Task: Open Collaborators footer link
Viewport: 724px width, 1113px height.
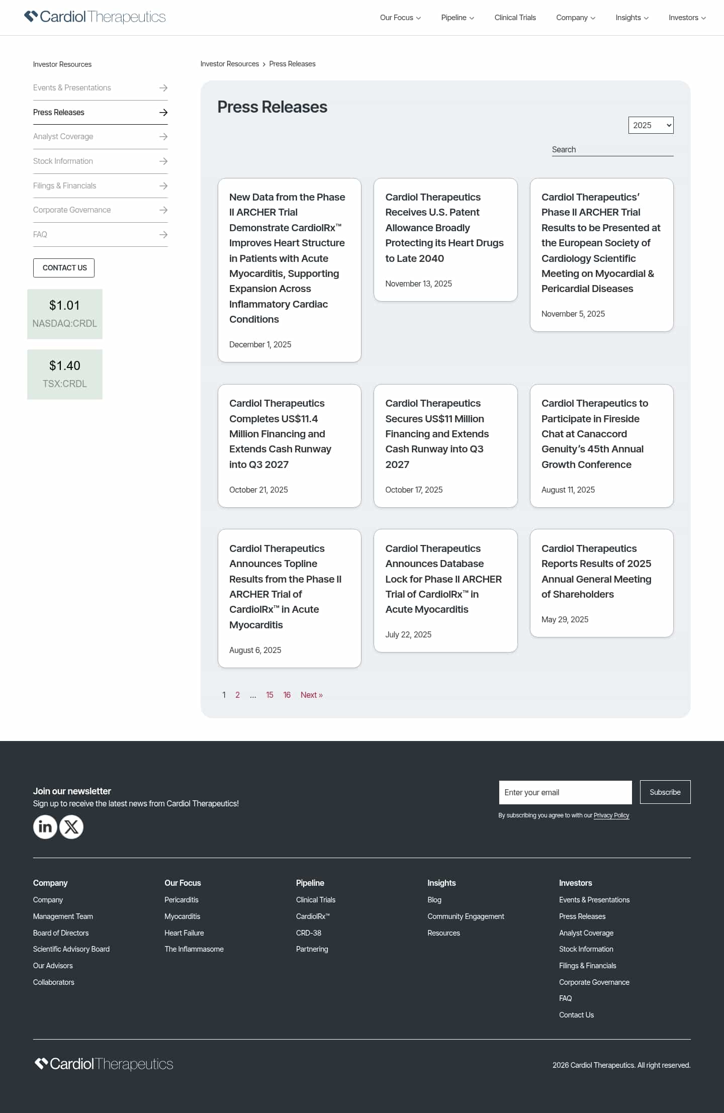Action: click(54, 982)
